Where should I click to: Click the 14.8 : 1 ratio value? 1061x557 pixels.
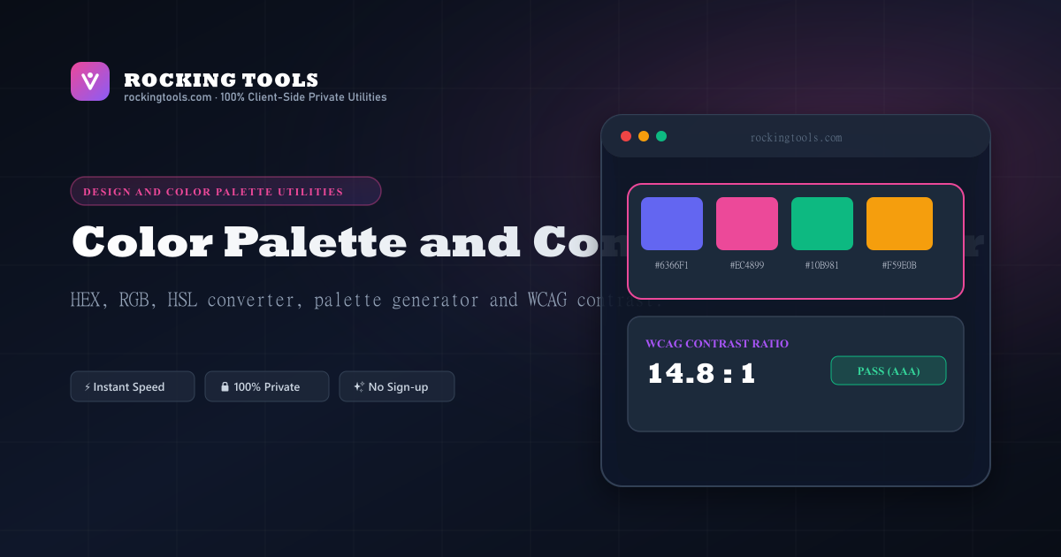pyautogui.click(x=702, y=374)
